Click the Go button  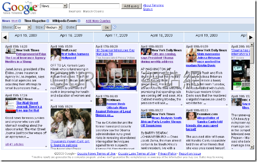(107, 27)
